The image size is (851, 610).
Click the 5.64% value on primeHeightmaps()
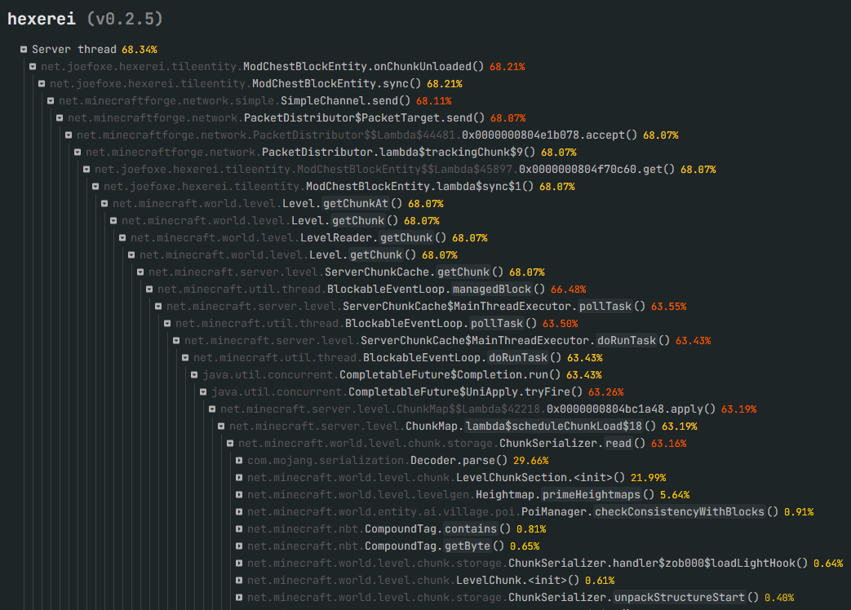(x=675, y=494)
